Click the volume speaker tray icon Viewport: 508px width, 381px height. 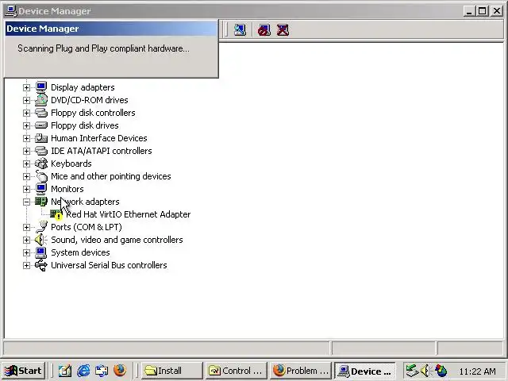point(425,371)
